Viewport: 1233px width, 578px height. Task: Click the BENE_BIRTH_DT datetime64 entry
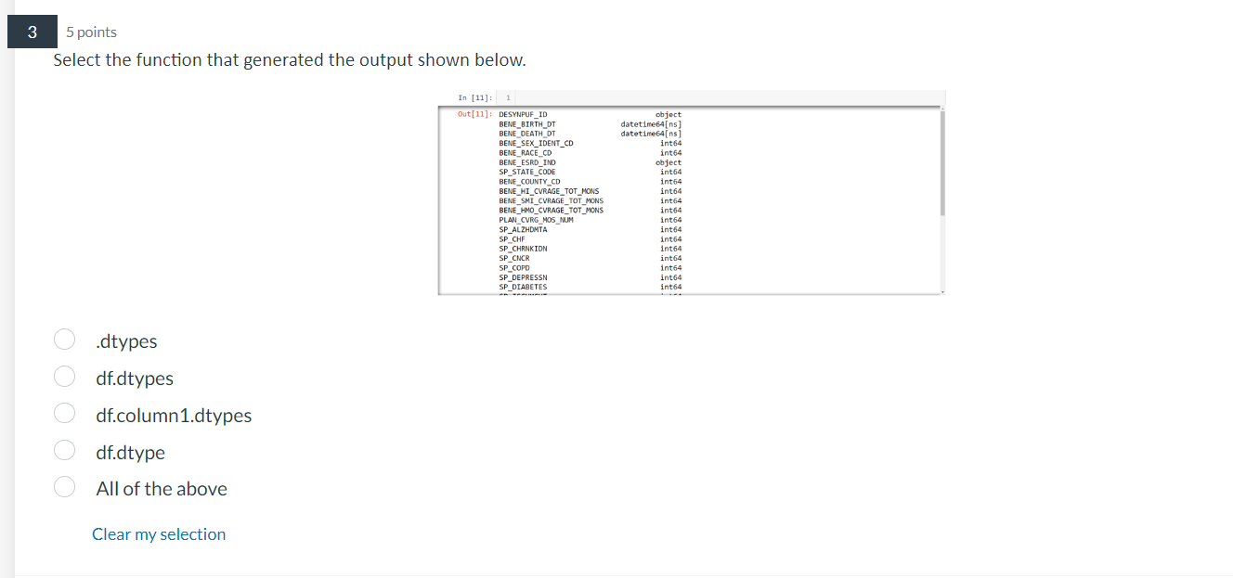click(650, 123)
